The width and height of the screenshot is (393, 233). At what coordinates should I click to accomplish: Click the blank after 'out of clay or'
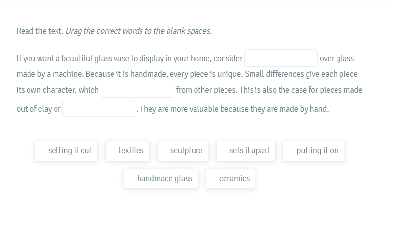point(99,108)
